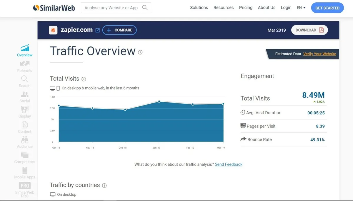Expand the EN language dropdown
Image resolution: width=353 pixels, height=201 pixels.
(x=301, y=8)
